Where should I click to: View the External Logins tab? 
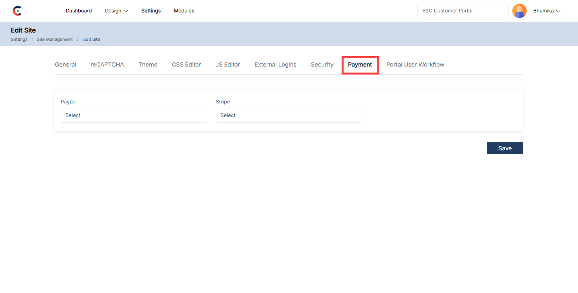pos(275,65)
